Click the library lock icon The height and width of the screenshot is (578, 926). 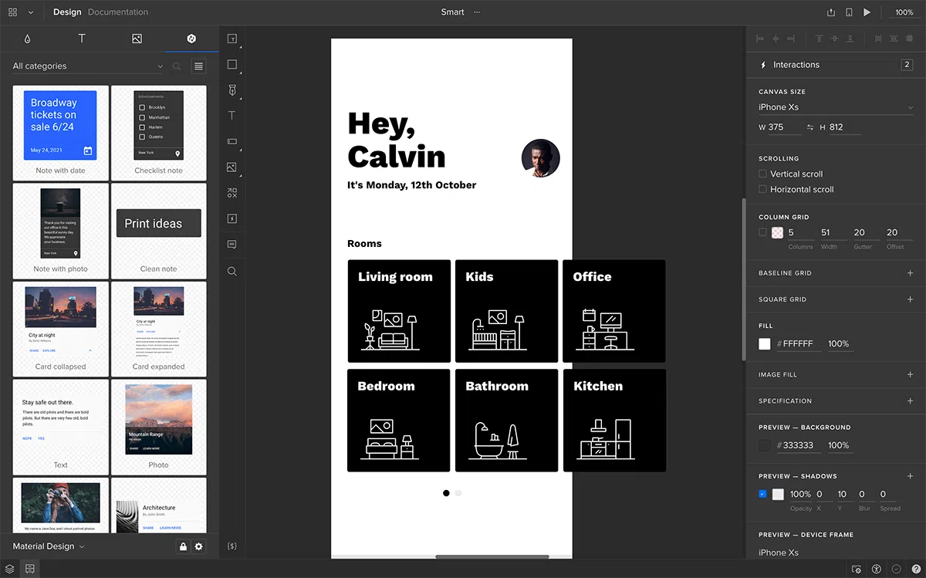(183, 546)
